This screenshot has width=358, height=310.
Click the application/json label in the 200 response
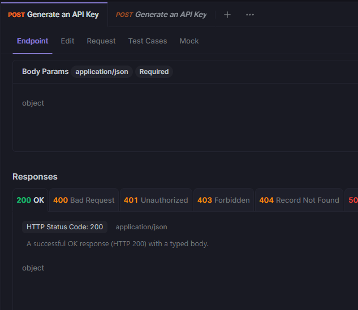pos(141,227)
